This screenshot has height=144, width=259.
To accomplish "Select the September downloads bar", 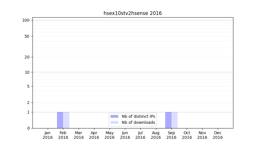I will pyautogui.click(x=174, y=120).
